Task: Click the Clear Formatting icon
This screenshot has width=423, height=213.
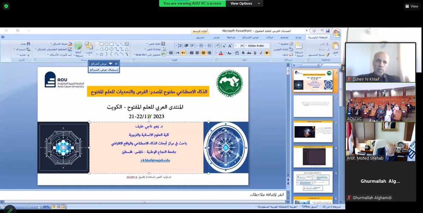Action: [x=218, y=46]
